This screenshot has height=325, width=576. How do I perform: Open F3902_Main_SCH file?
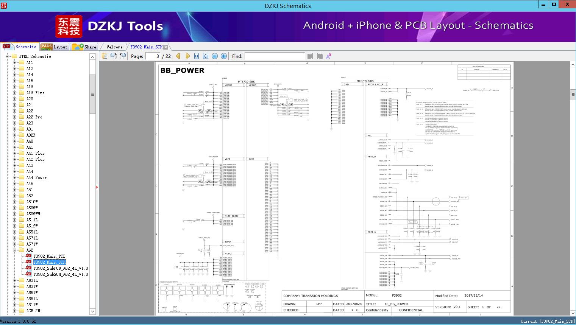(x=49, y=262)
